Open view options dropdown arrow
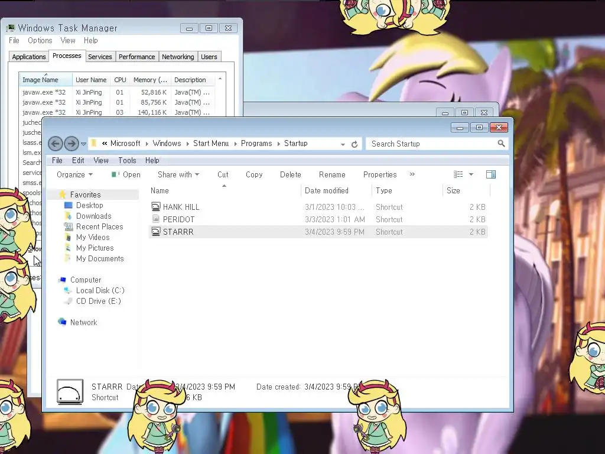Screen dimensions: 605x454 [x=471, y=174]
